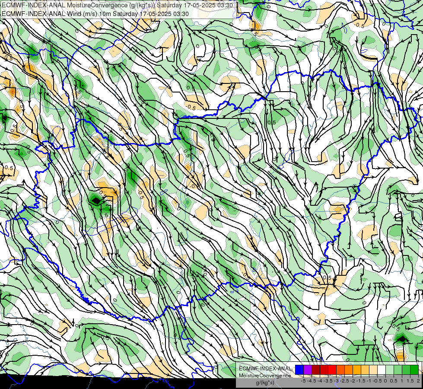Click the pale peach swatch between -1 and -0.5
Screen dimensions: 423x389
(373, 370)
